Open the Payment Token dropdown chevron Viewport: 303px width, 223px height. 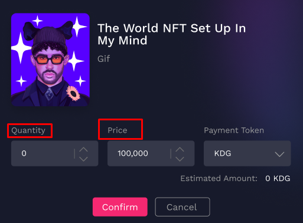[279, 154]
